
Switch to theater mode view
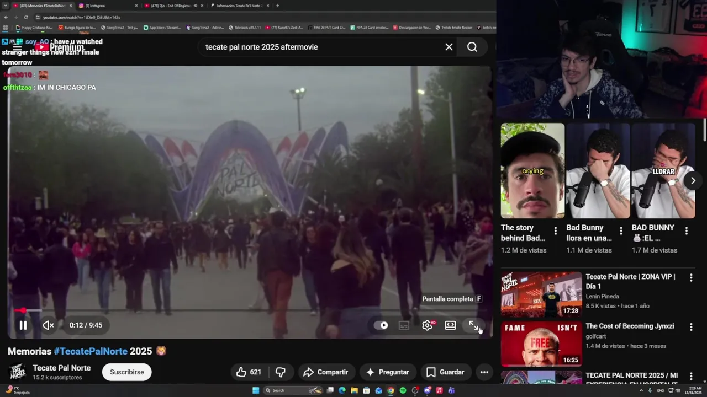tap(450, 325)
